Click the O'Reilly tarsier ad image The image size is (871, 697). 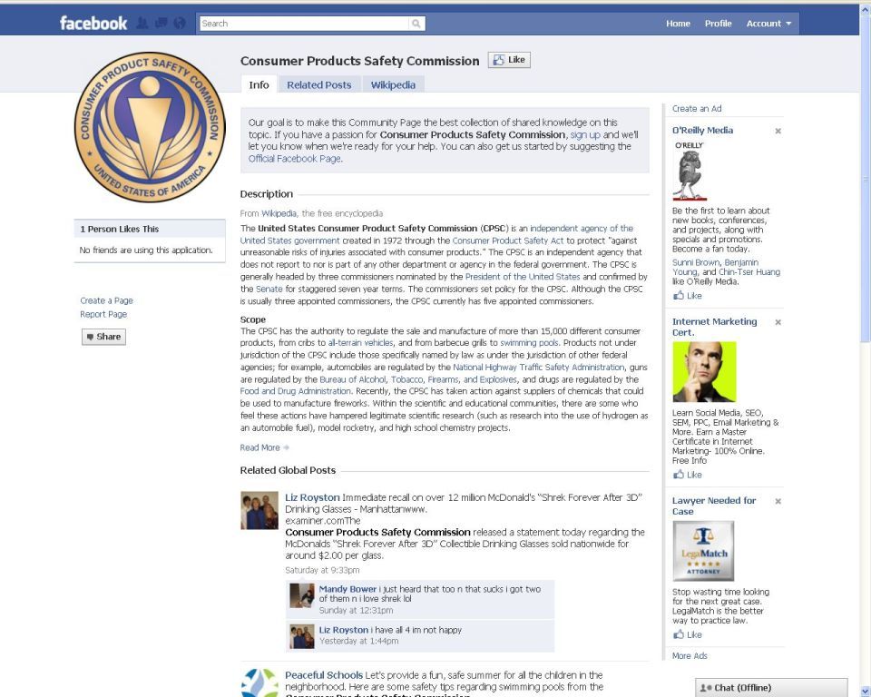click(690, 172)
